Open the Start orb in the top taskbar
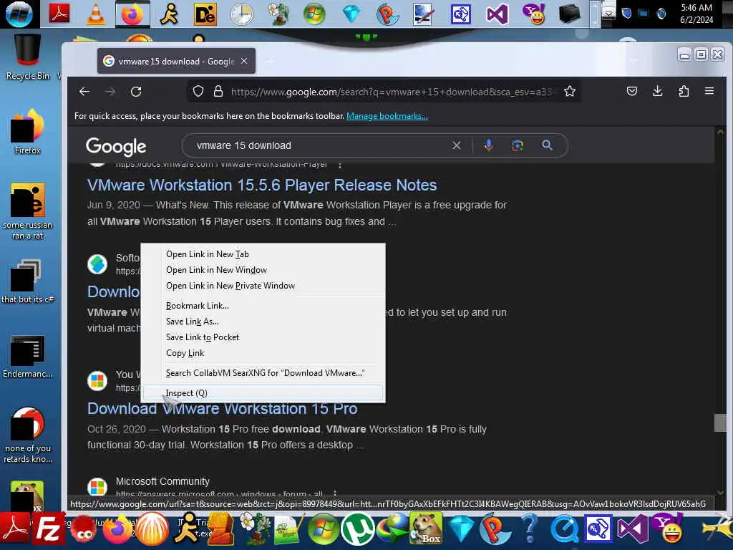Screen dimensions: 733x550 (x=19, y=14)
